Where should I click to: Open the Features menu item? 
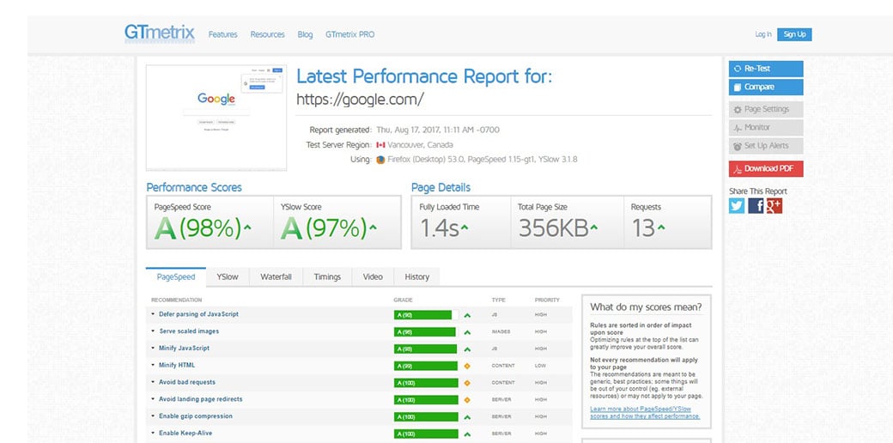click(x=222, y=34)
